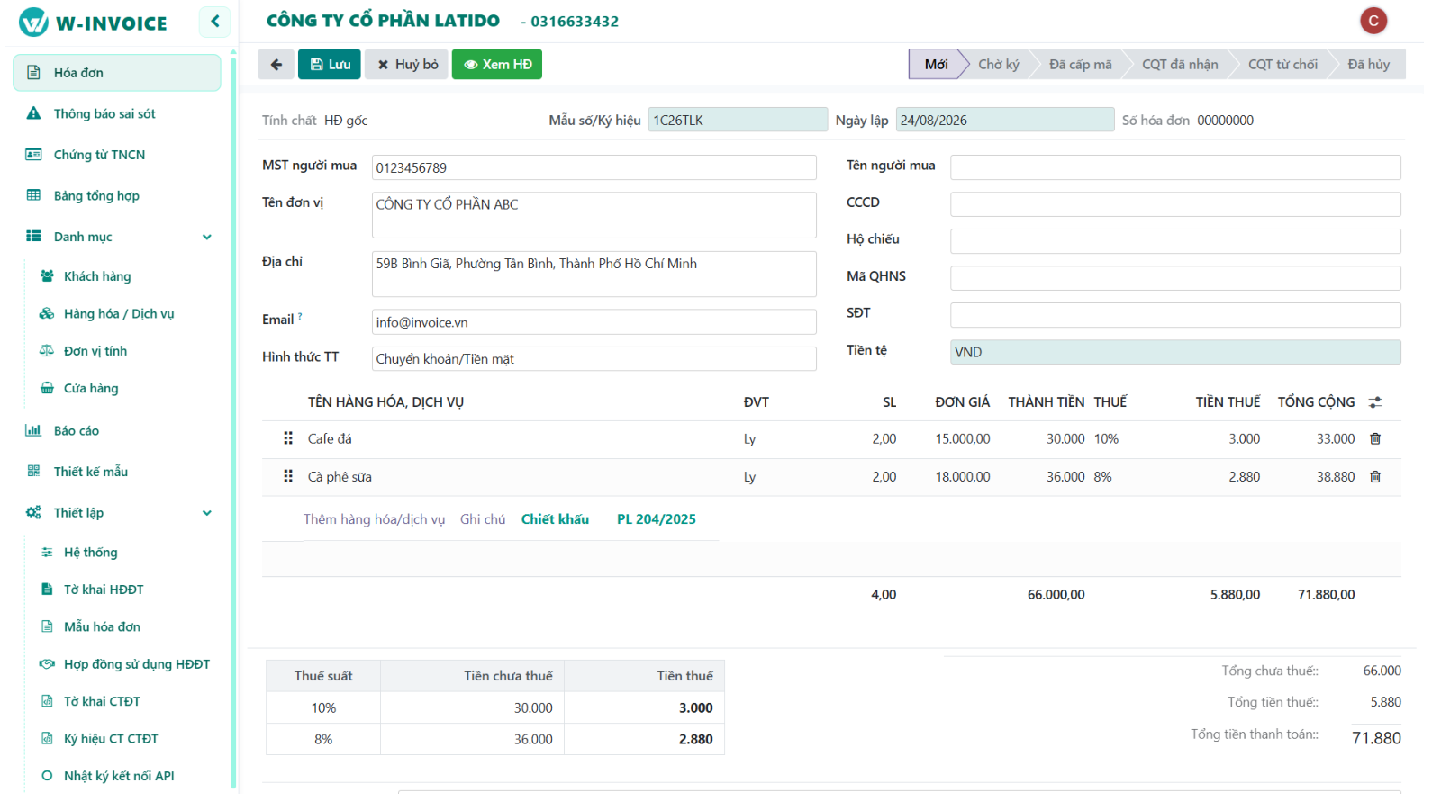1432x810 pixels.
Task: Click the Ghi chú link
Action: [x=483, y=519]
